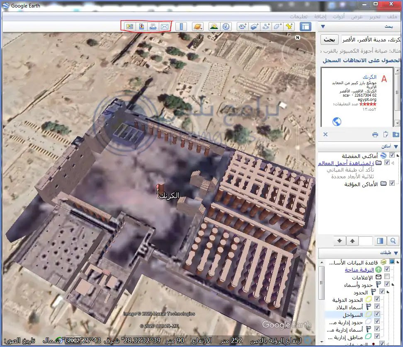Toggle the primary database layer checkbox

392,262
